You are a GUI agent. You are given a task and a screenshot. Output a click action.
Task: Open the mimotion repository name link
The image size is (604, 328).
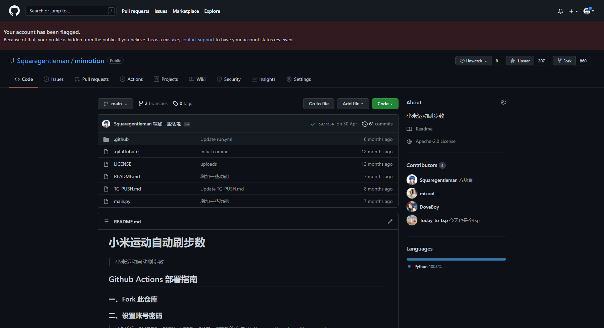pos(90,61)
